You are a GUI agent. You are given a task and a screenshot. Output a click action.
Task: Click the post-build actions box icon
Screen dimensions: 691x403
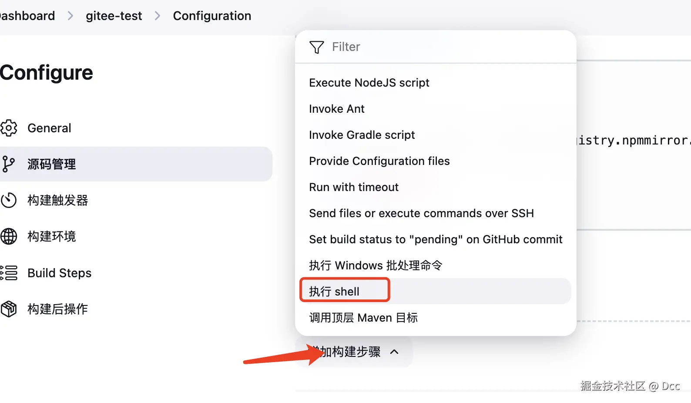9,309
